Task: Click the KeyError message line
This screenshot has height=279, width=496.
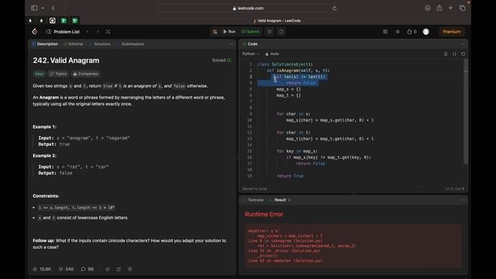Action: 263,231
